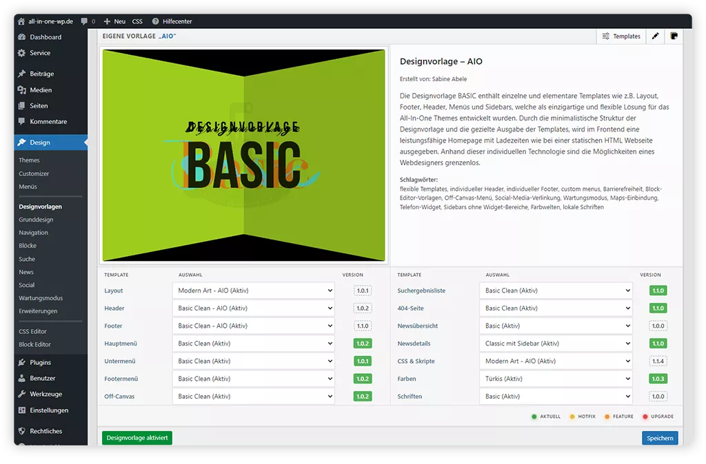This screenshot has height=464, width=706.
Task: Click the Templates button
Action: point(621,36)
